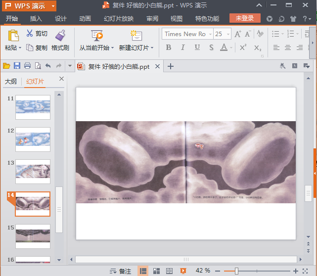The height and width of the screenshot is (276, 317).
Task: Expand the New Slide (新建幻灯片) dropdown
Action: pyautogui.click(x=152, y=48)
